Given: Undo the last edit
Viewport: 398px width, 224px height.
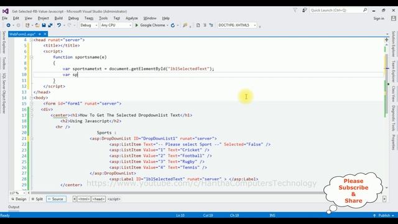Looking at the screenshot, I should [x=59, y=25].
